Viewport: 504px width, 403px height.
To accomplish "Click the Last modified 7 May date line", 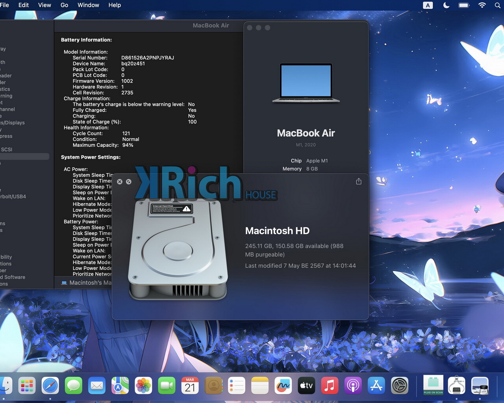I will 300,266.
